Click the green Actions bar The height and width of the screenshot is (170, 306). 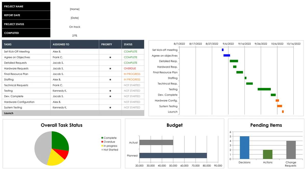pyautogui.click(x=268, y=154)
